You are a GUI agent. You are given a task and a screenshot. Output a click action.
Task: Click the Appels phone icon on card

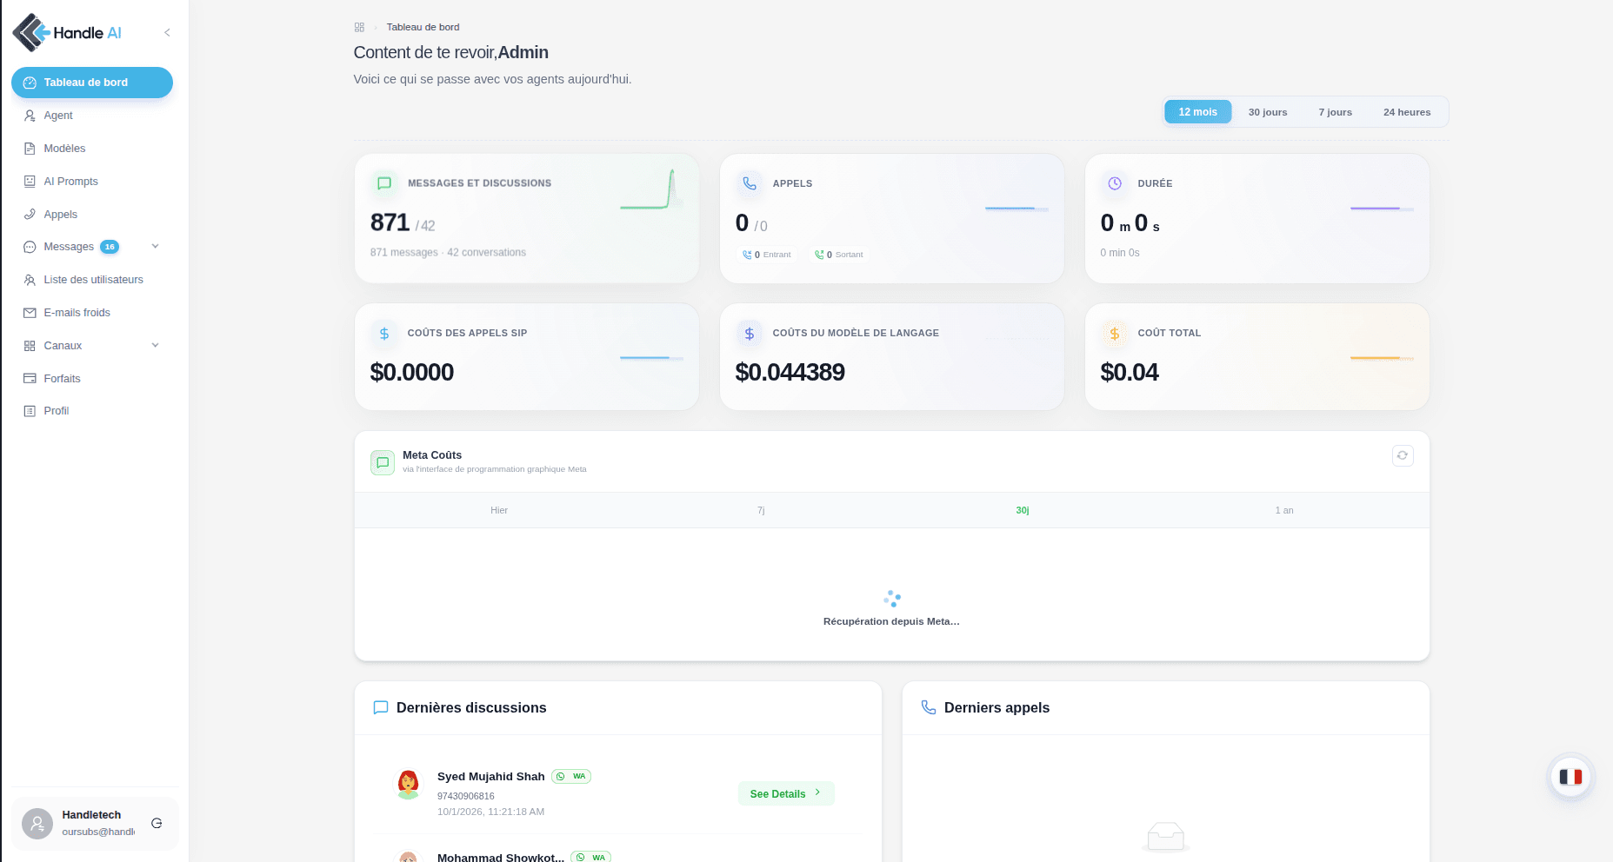coord(750,183)
